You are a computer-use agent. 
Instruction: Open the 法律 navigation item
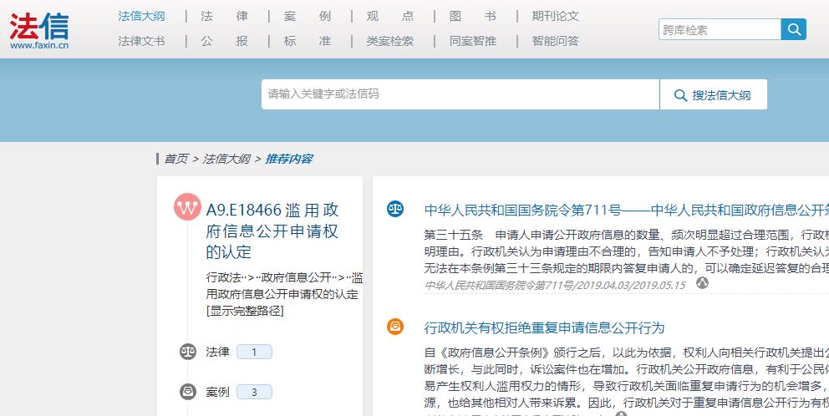click(x=224, y=17)
